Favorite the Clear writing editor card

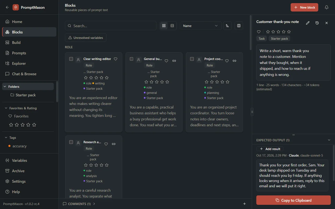(115, 59)
